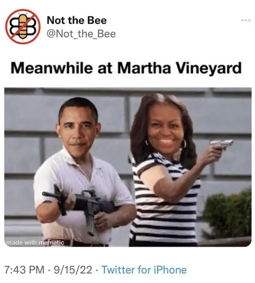
Task: Click the hoop earring in the image
Action: pyautogui.click(x=184, y=144)
